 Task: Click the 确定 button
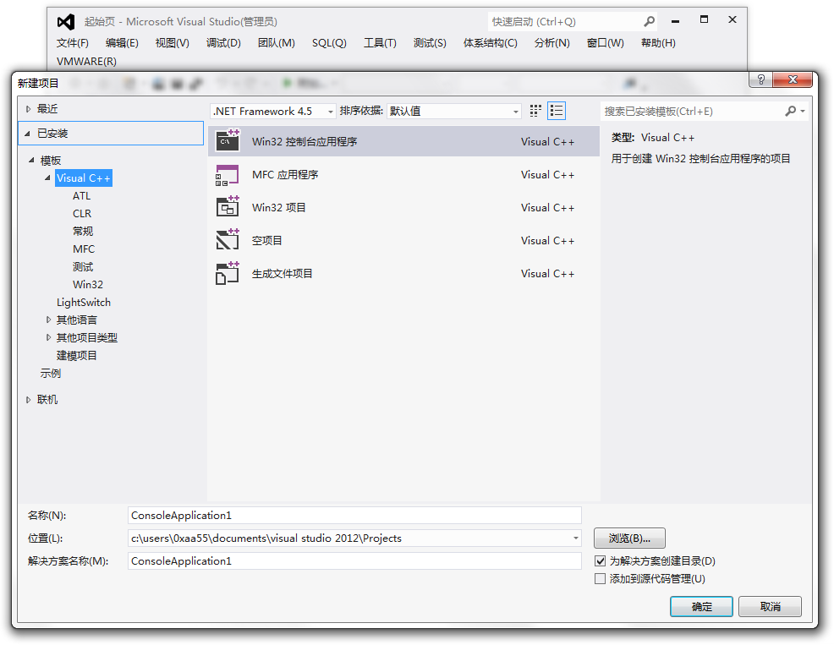701,607
